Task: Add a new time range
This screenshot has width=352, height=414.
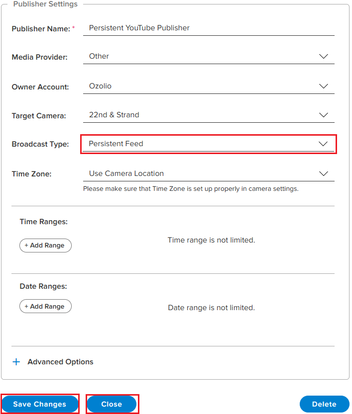Action: click(45, 245)
